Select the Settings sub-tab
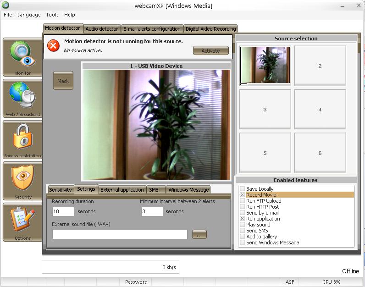Screen dimensions: 365x287 [86, 189]
